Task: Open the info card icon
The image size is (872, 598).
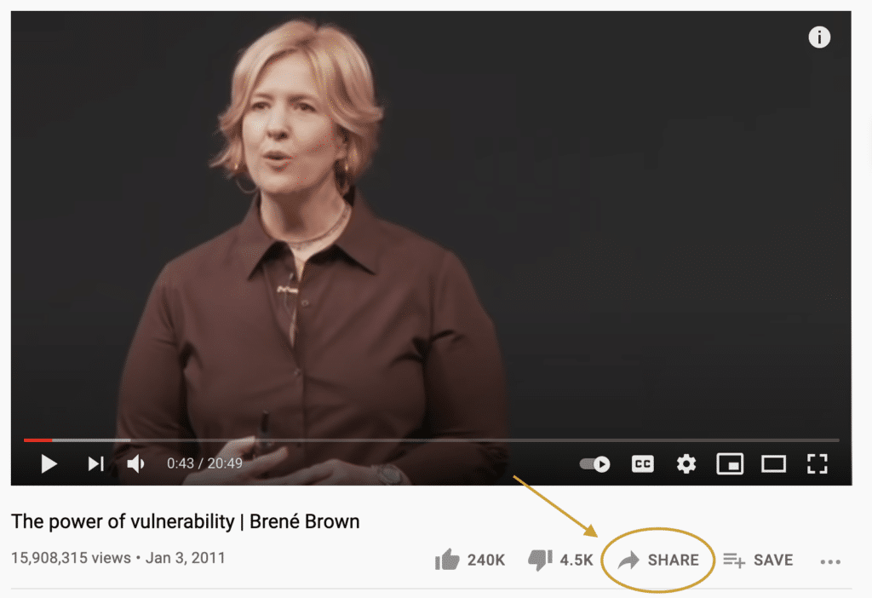Action: 819,37
